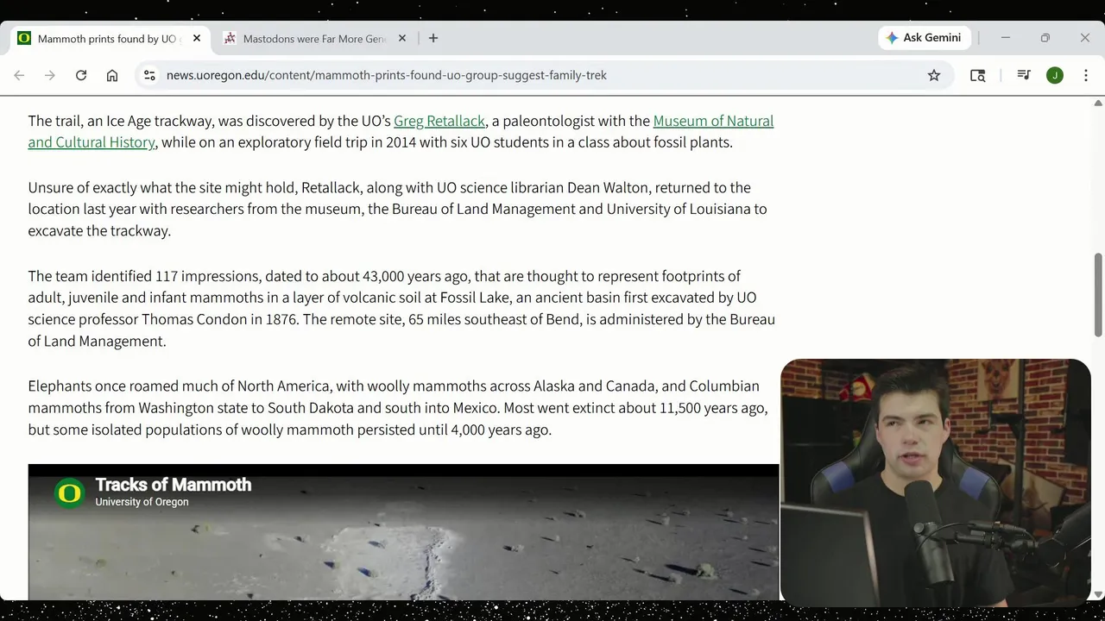Go forward one page
The width and height of the screenshot is (1105, 621).
click(x=50, y=75)
